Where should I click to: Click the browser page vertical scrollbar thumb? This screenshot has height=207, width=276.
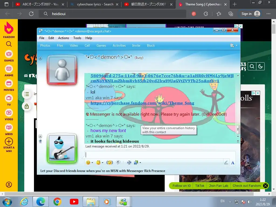(x=274, y=29)
